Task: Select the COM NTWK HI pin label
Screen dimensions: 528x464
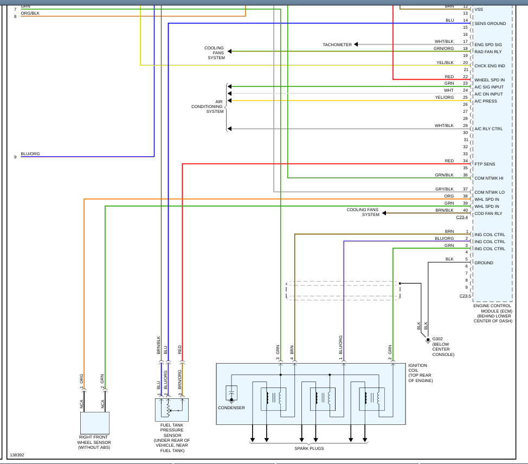Action: coord(489,178)
